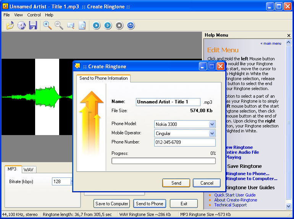This screenshot has width=294, height=219.
Task: Save using the floppy disk icon
Action: [x=33, y=26]
